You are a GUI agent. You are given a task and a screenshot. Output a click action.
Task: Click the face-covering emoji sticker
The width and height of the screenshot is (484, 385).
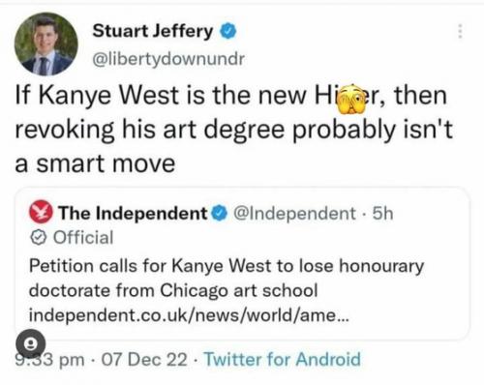tap(351, 99)
